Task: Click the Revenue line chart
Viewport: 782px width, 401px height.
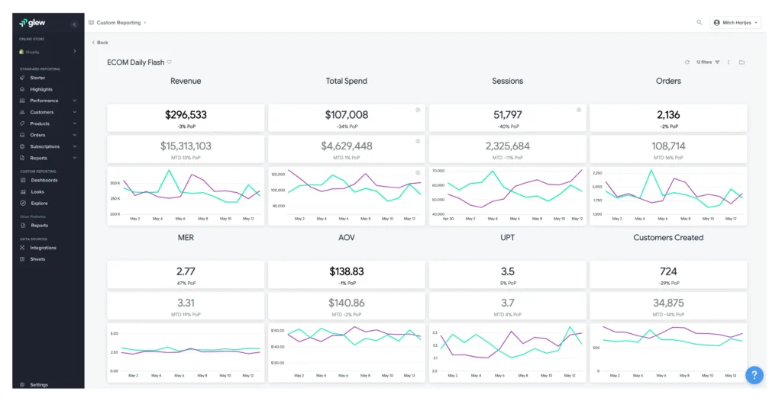Action: [186, 196]
